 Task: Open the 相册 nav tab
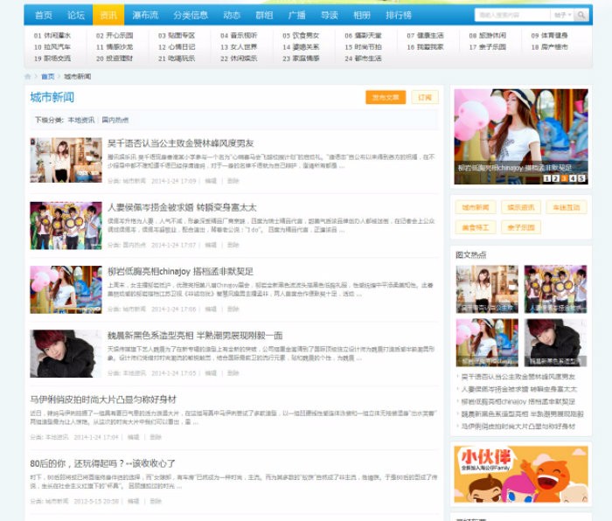click(361, 15)
